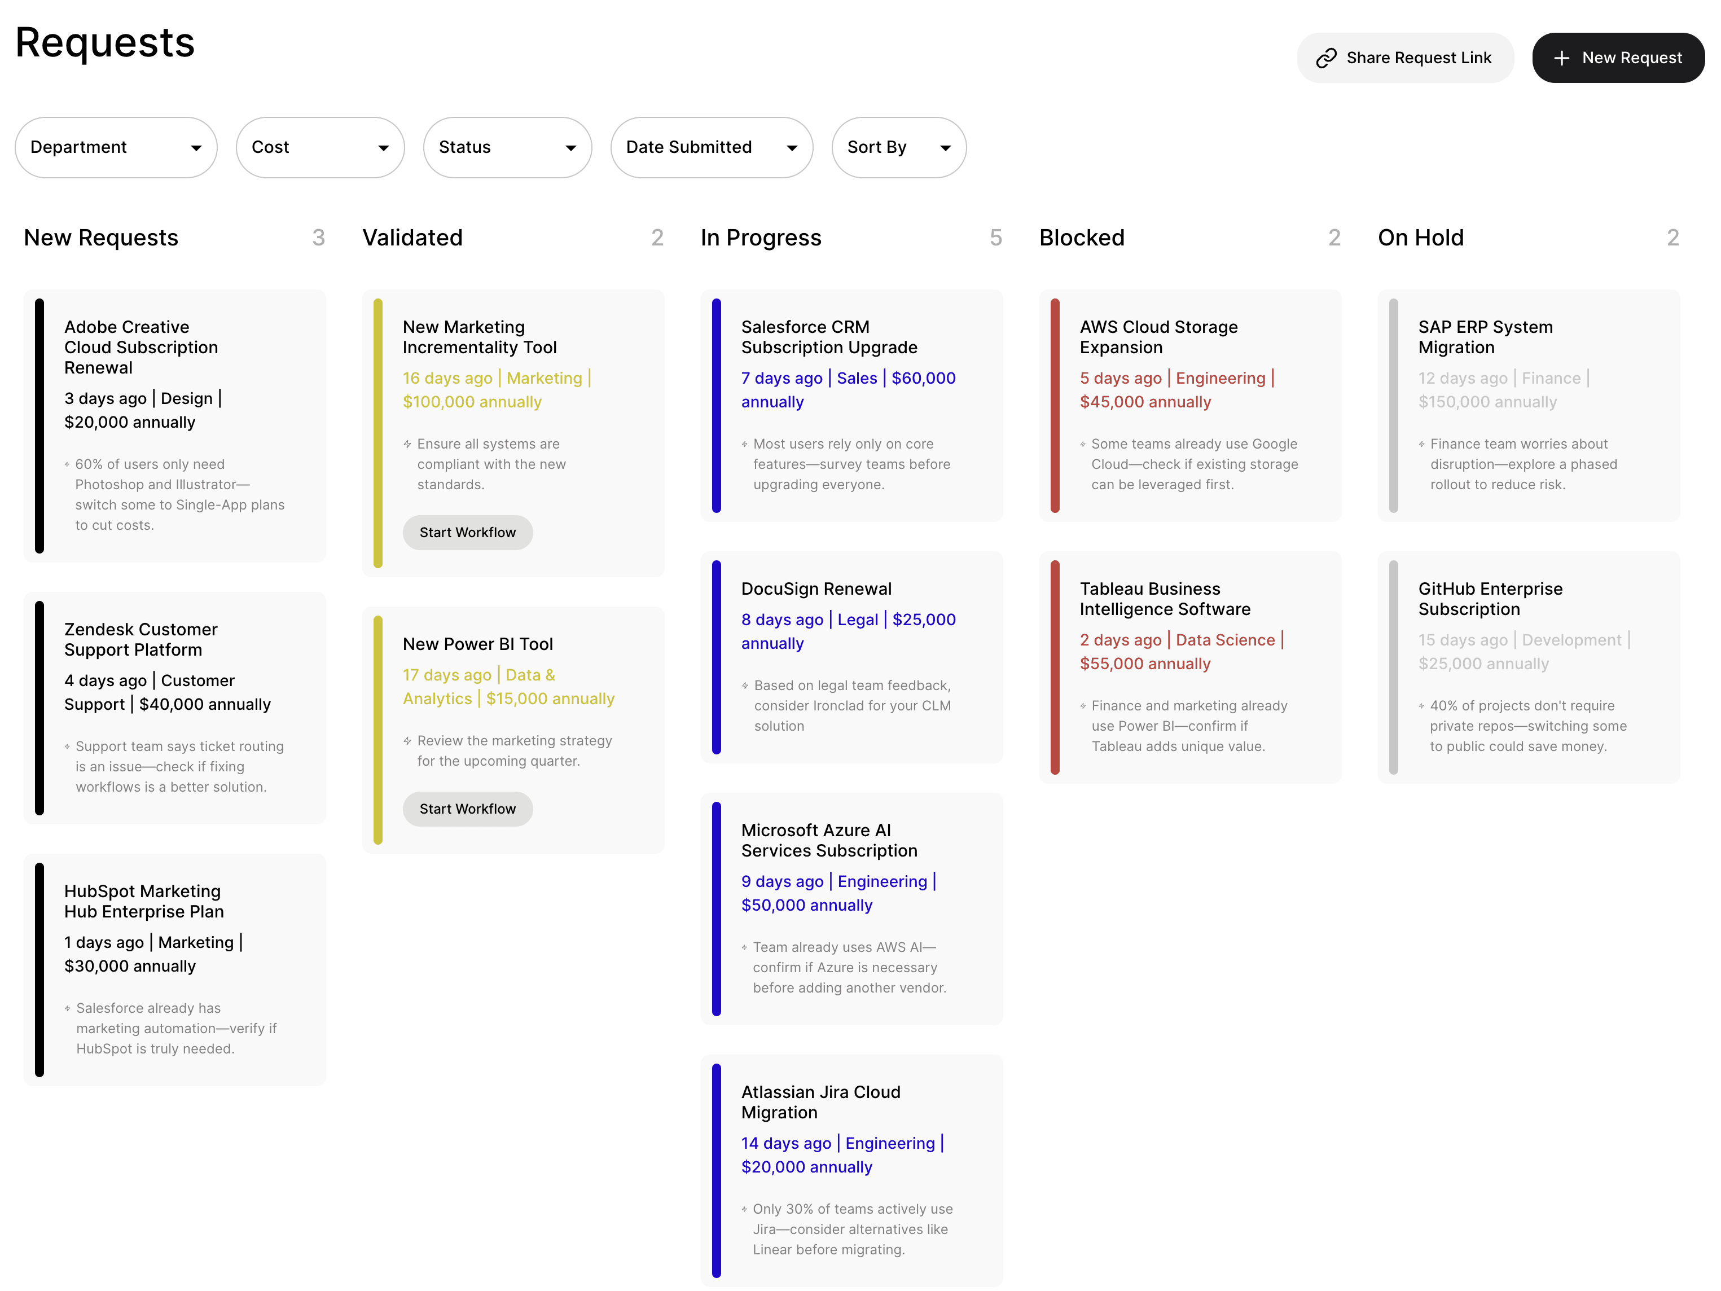The image size is (1721, 1291).
Task: Click "12 days ago | Finance | $150,000 annually"
Action: point(1504,390)
